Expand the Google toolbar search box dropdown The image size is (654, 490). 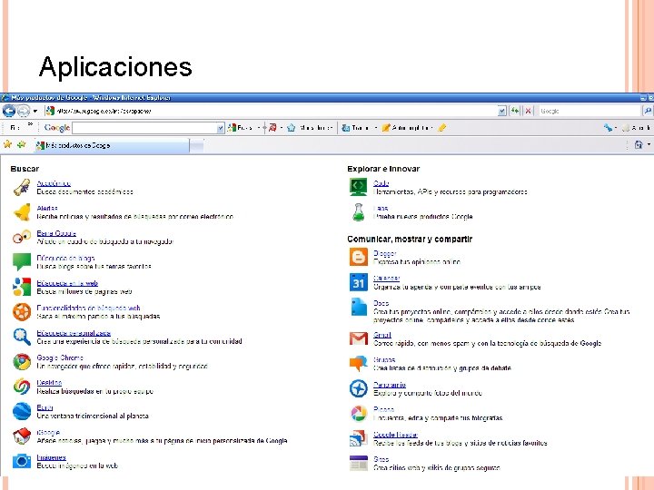tap(221, 128)
